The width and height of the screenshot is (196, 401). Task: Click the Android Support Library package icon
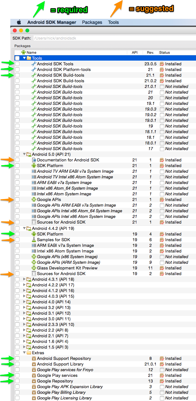(x=34, y=364)
